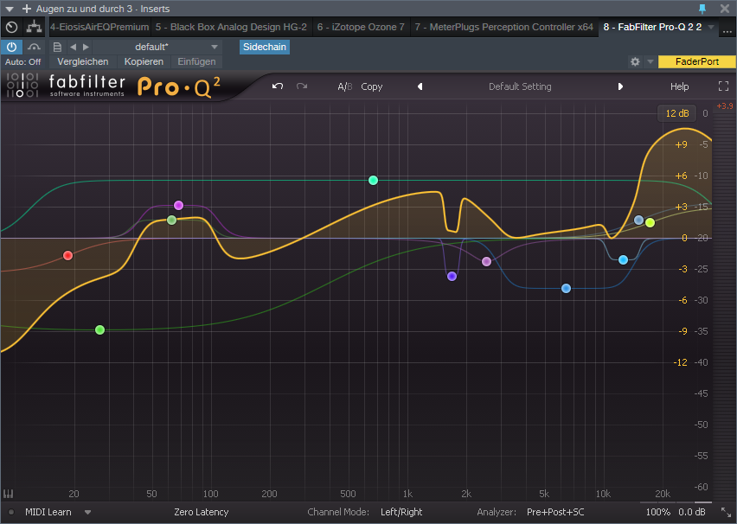Toggle the MIDI Learn indicator dot

[x=11, y=512]
